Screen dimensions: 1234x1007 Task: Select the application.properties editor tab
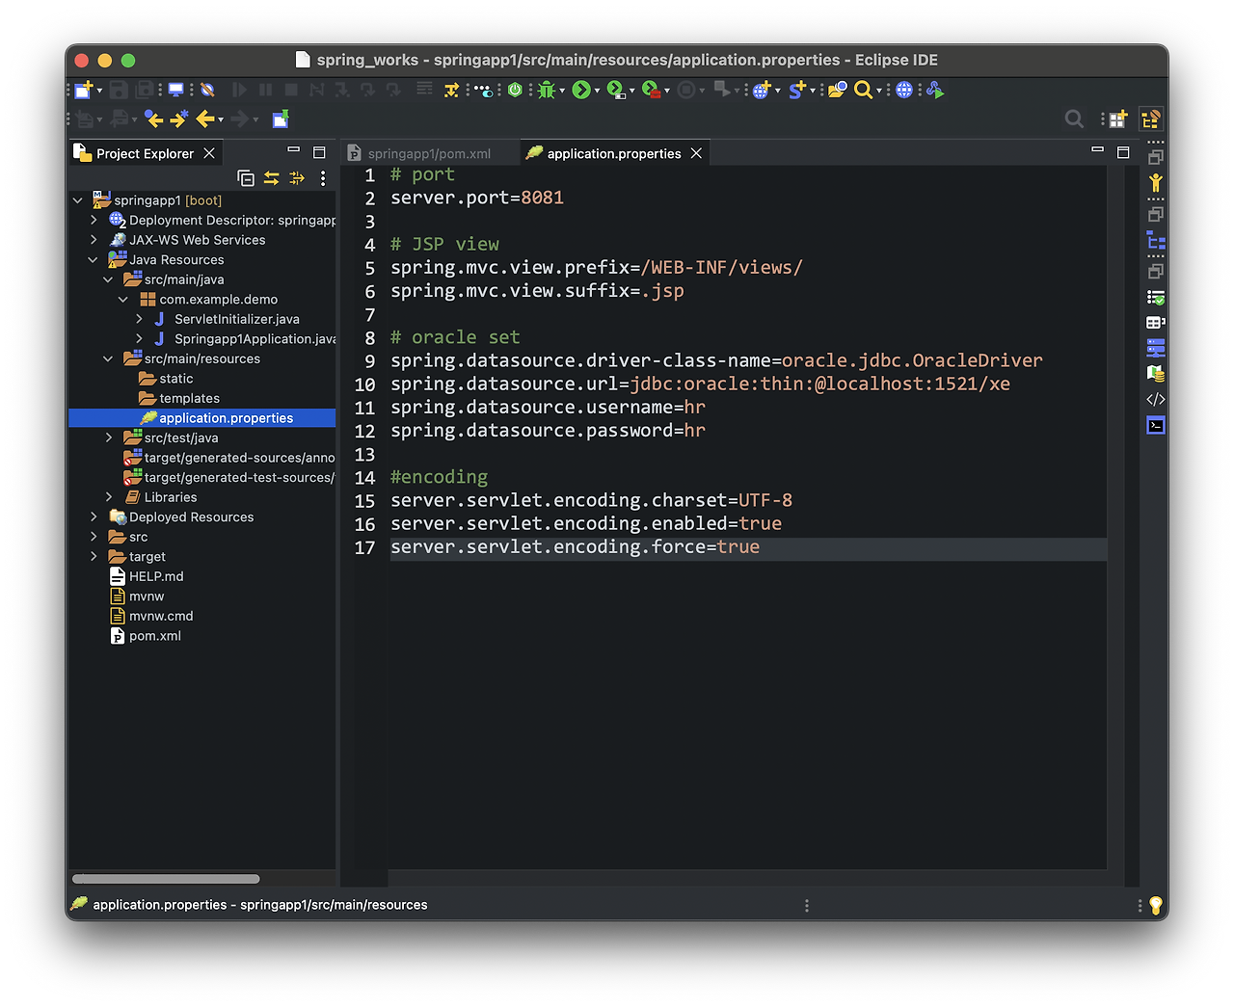(613, 153)
